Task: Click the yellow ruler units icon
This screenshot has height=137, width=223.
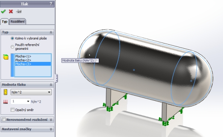Action: click(5, 92)
